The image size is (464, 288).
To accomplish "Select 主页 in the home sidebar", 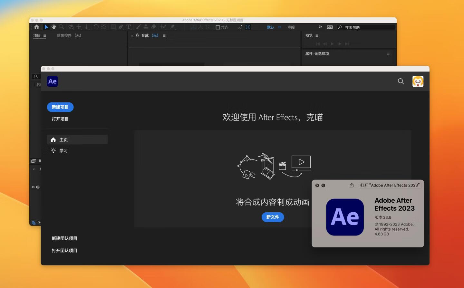I will (x=77, y=140).
